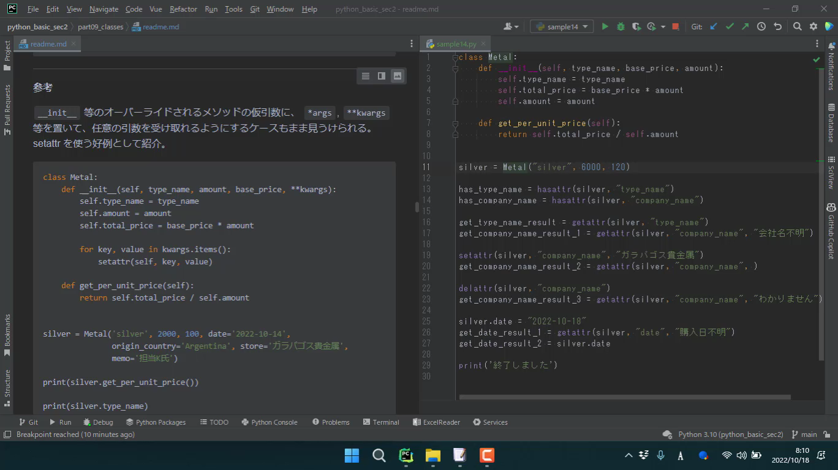Collapse the Metal class code fold
838x470 pixels.
pos(455,58)
